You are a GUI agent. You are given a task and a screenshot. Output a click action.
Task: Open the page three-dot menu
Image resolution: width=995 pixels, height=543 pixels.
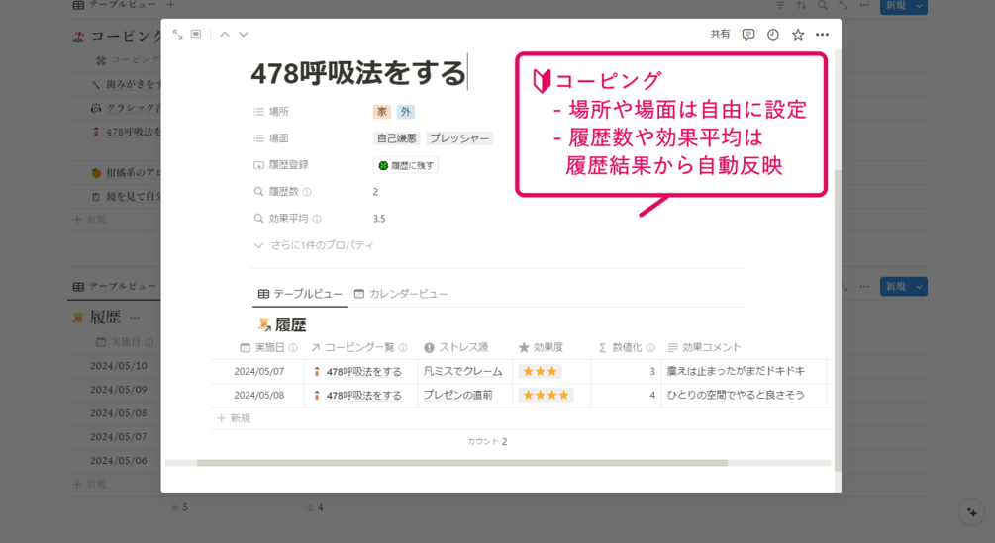822,35
